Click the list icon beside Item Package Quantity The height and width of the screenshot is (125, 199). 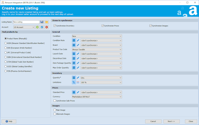(x=74, y=63)
